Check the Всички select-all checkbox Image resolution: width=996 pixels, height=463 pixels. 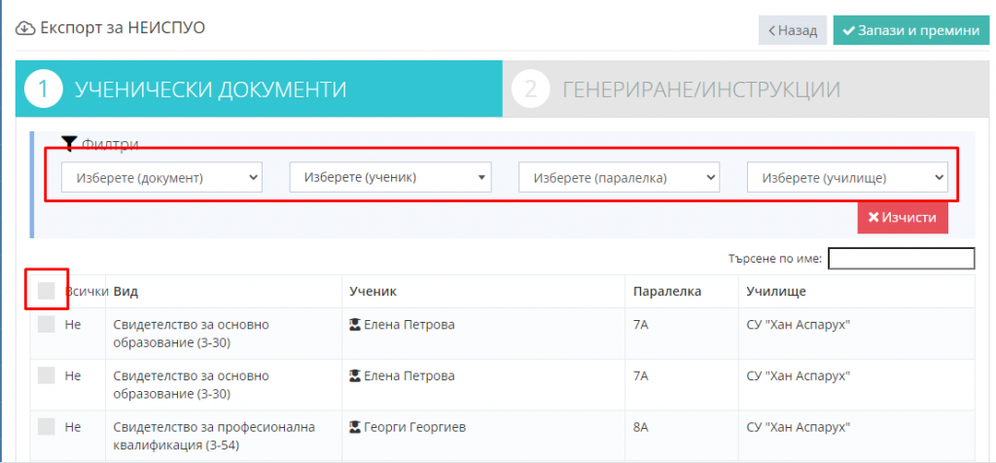tap(47, 291)
